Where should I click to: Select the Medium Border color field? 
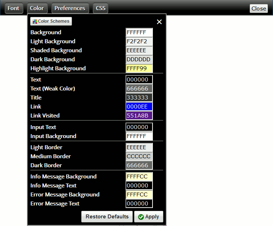(139, 156)
